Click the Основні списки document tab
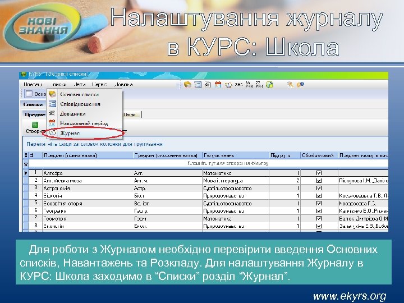The image size is (404, 303). 35,94
